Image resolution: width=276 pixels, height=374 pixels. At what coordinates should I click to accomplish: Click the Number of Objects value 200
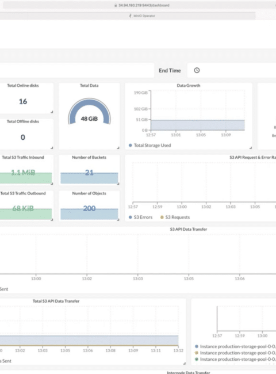89,208
